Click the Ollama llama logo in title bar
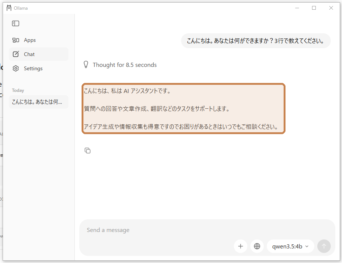Viewport: 342px width, 263px height. coord(9,8)
